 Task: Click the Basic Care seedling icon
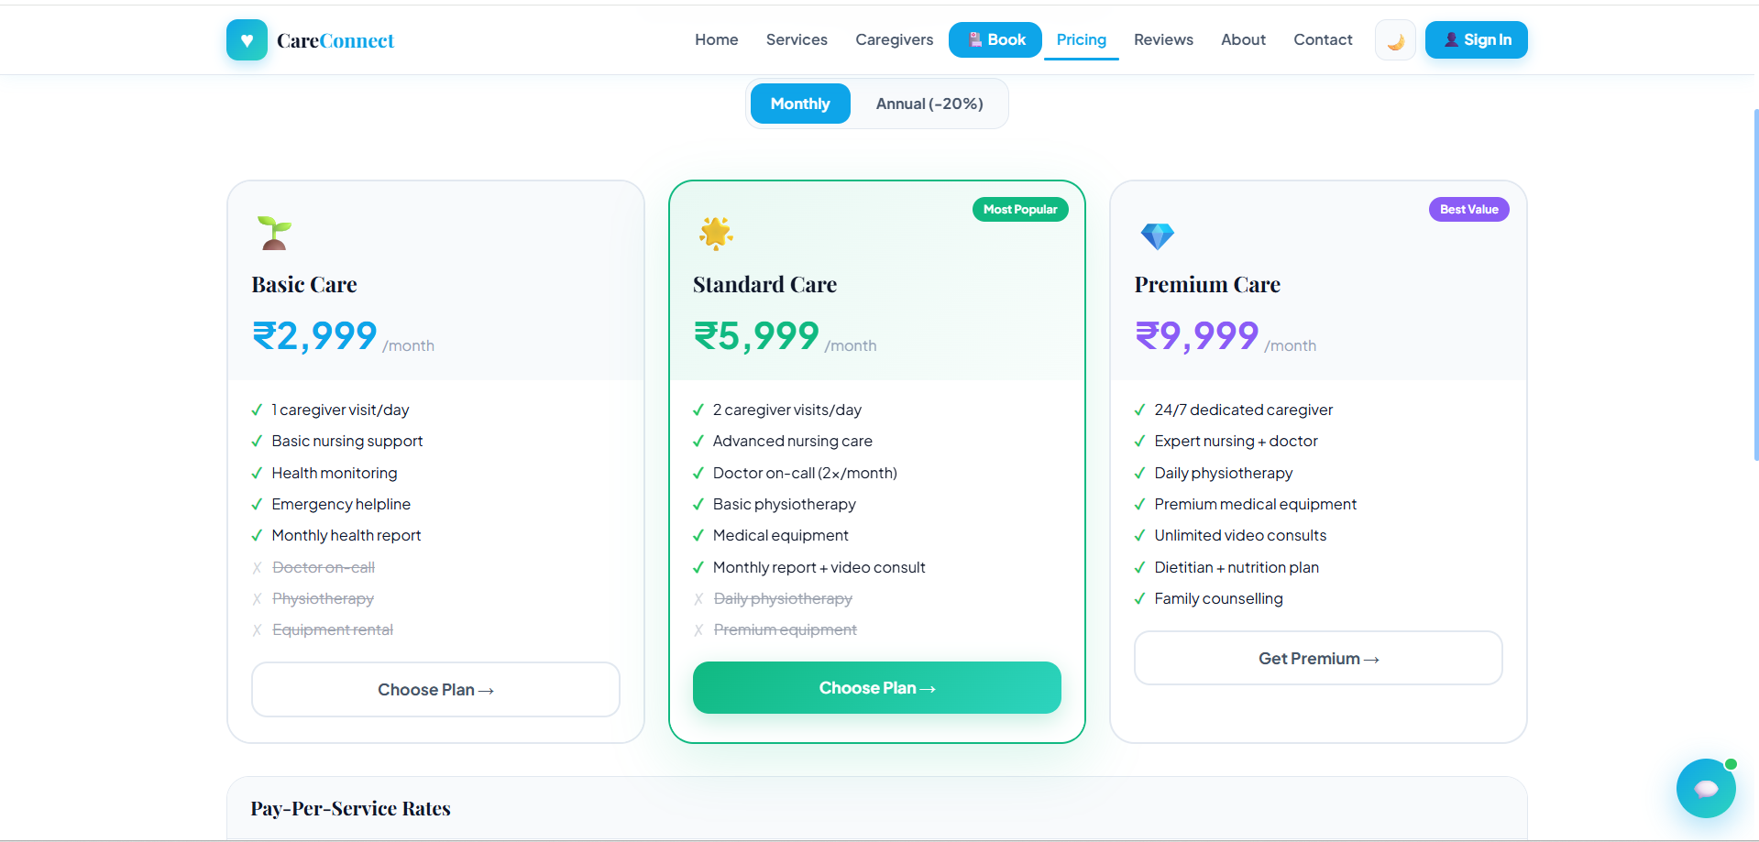tap(274, 233)
